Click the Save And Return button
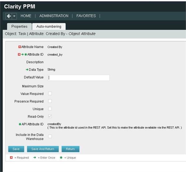 click(x=43, y=149)
